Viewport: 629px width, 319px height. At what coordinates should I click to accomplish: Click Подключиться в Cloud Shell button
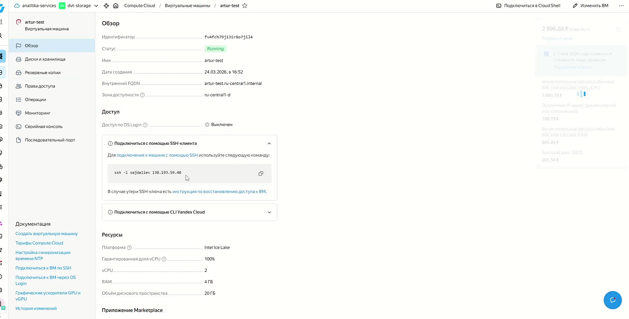click(528, 5)
